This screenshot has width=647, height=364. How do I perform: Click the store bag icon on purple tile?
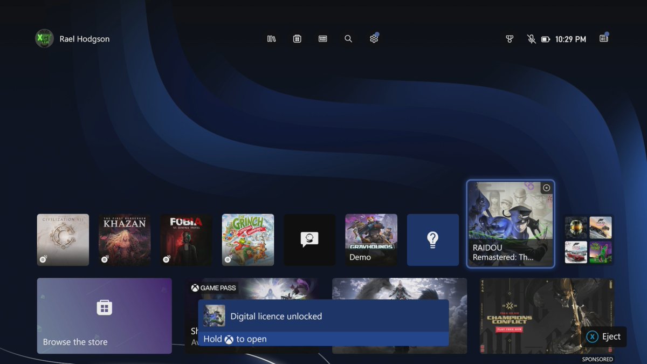point(105,308)
